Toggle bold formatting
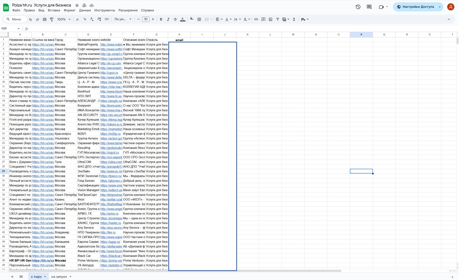Screen dimensions: 460x280 pyautogui.click(x=161, y=19)
